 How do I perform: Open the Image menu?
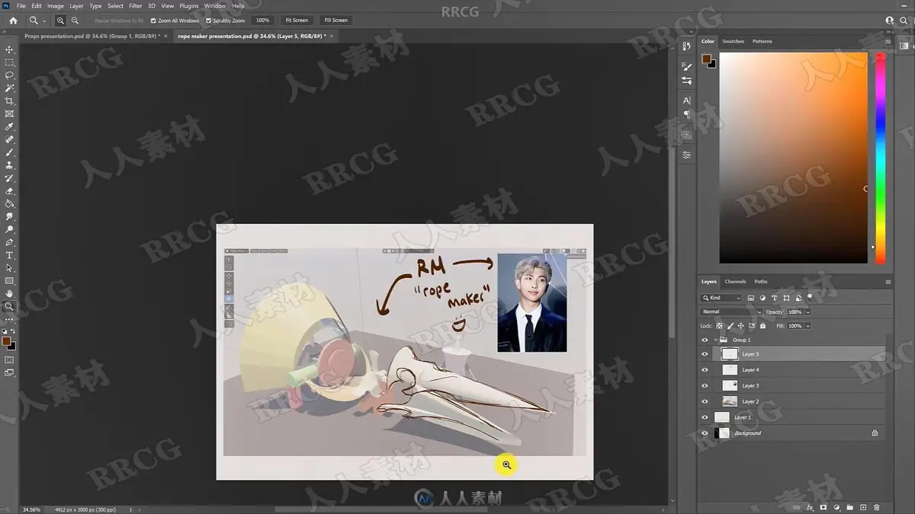pos(56,5)
